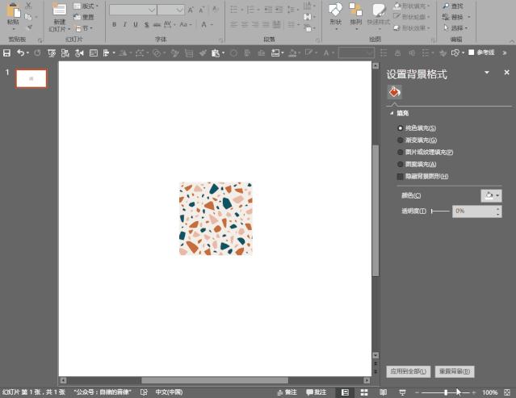Screen dimensions: 516x398
Task: Click the Quick Styles icon
Action: (x=379, y=10)
